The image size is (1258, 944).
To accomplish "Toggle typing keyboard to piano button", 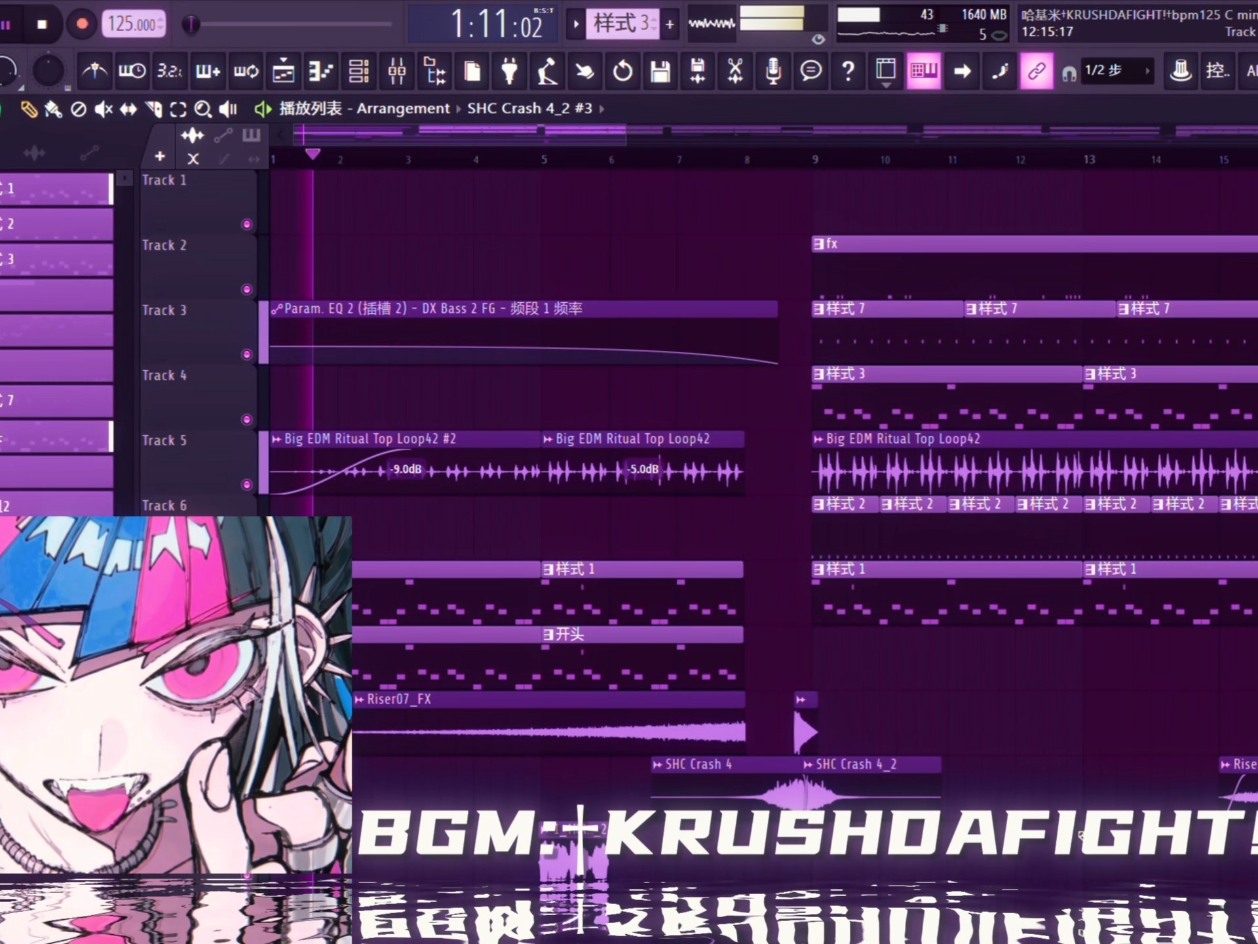I will (924, 71).
